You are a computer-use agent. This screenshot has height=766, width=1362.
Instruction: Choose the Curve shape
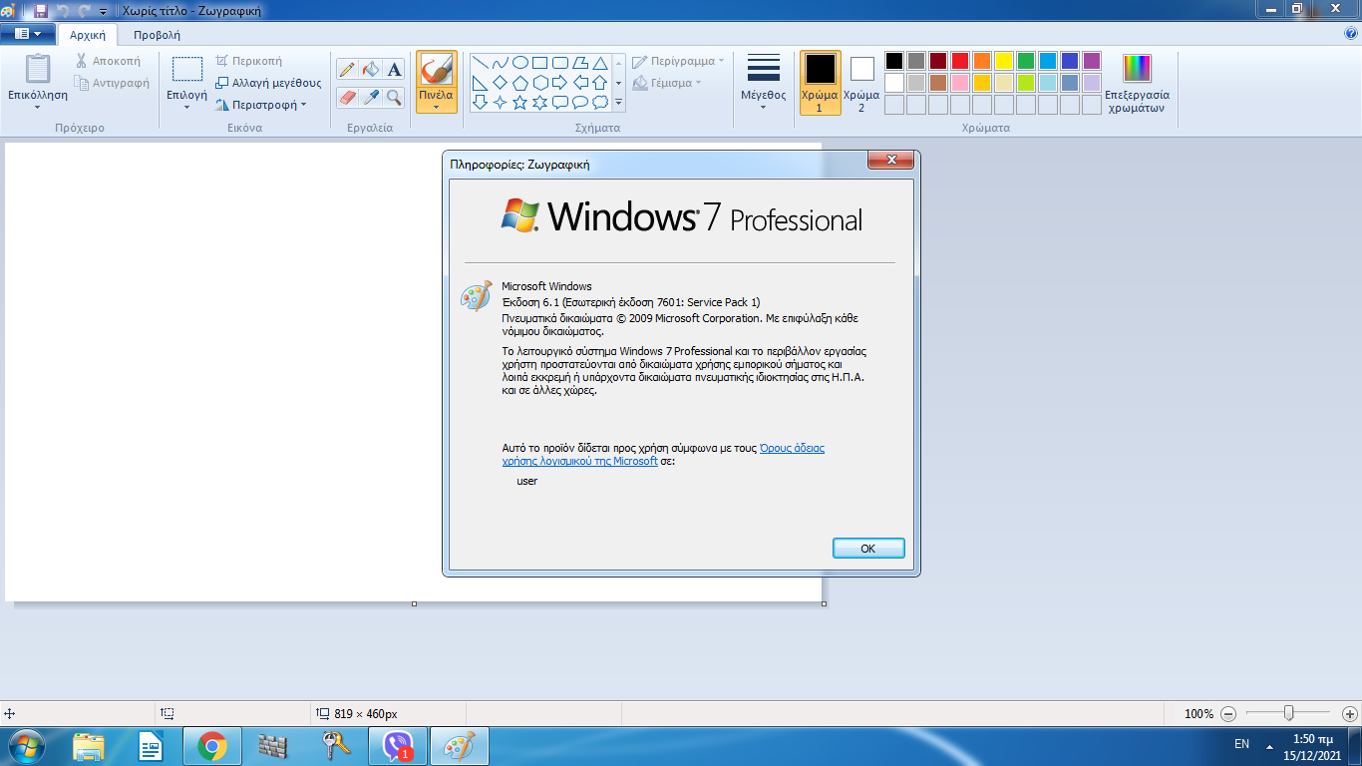tap(500, 62)
